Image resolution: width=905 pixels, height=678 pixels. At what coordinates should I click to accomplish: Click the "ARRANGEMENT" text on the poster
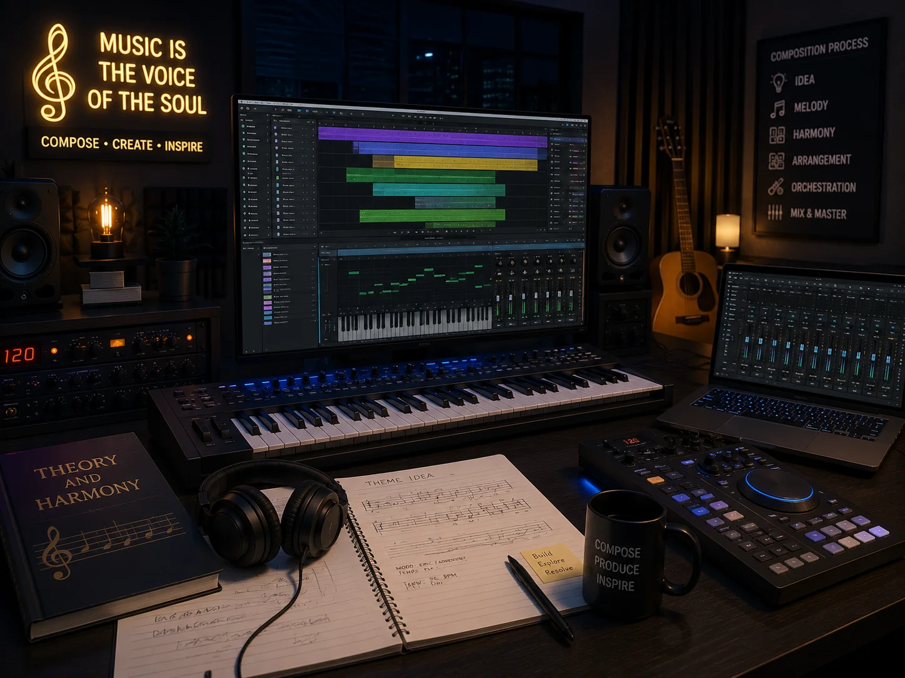(x=821, y=160)
